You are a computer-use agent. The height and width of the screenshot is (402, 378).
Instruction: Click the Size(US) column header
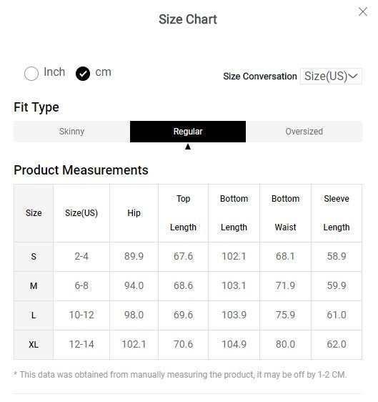pos(81,213)
